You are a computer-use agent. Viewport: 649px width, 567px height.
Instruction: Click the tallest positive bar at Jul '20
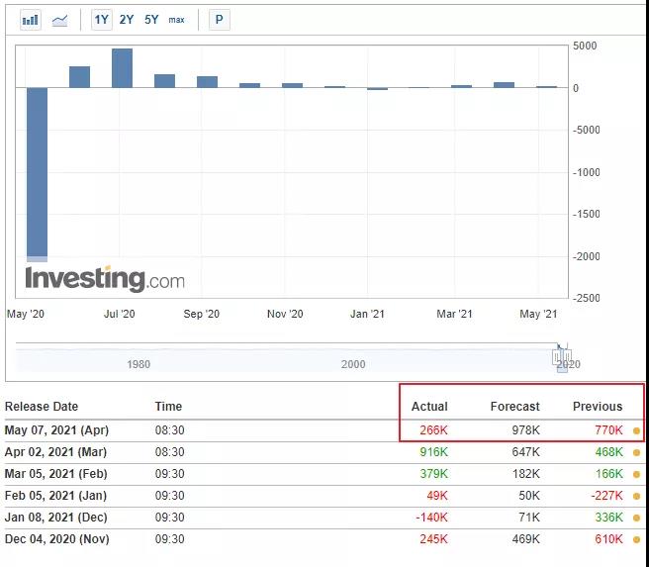[122, 67]
